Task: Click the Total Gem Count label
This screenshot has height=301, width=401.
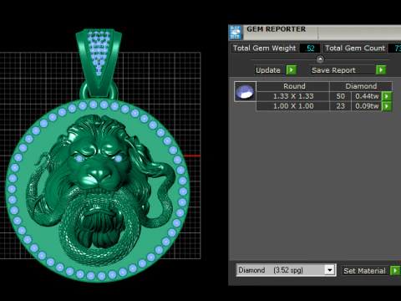Action: click(355, 48)
